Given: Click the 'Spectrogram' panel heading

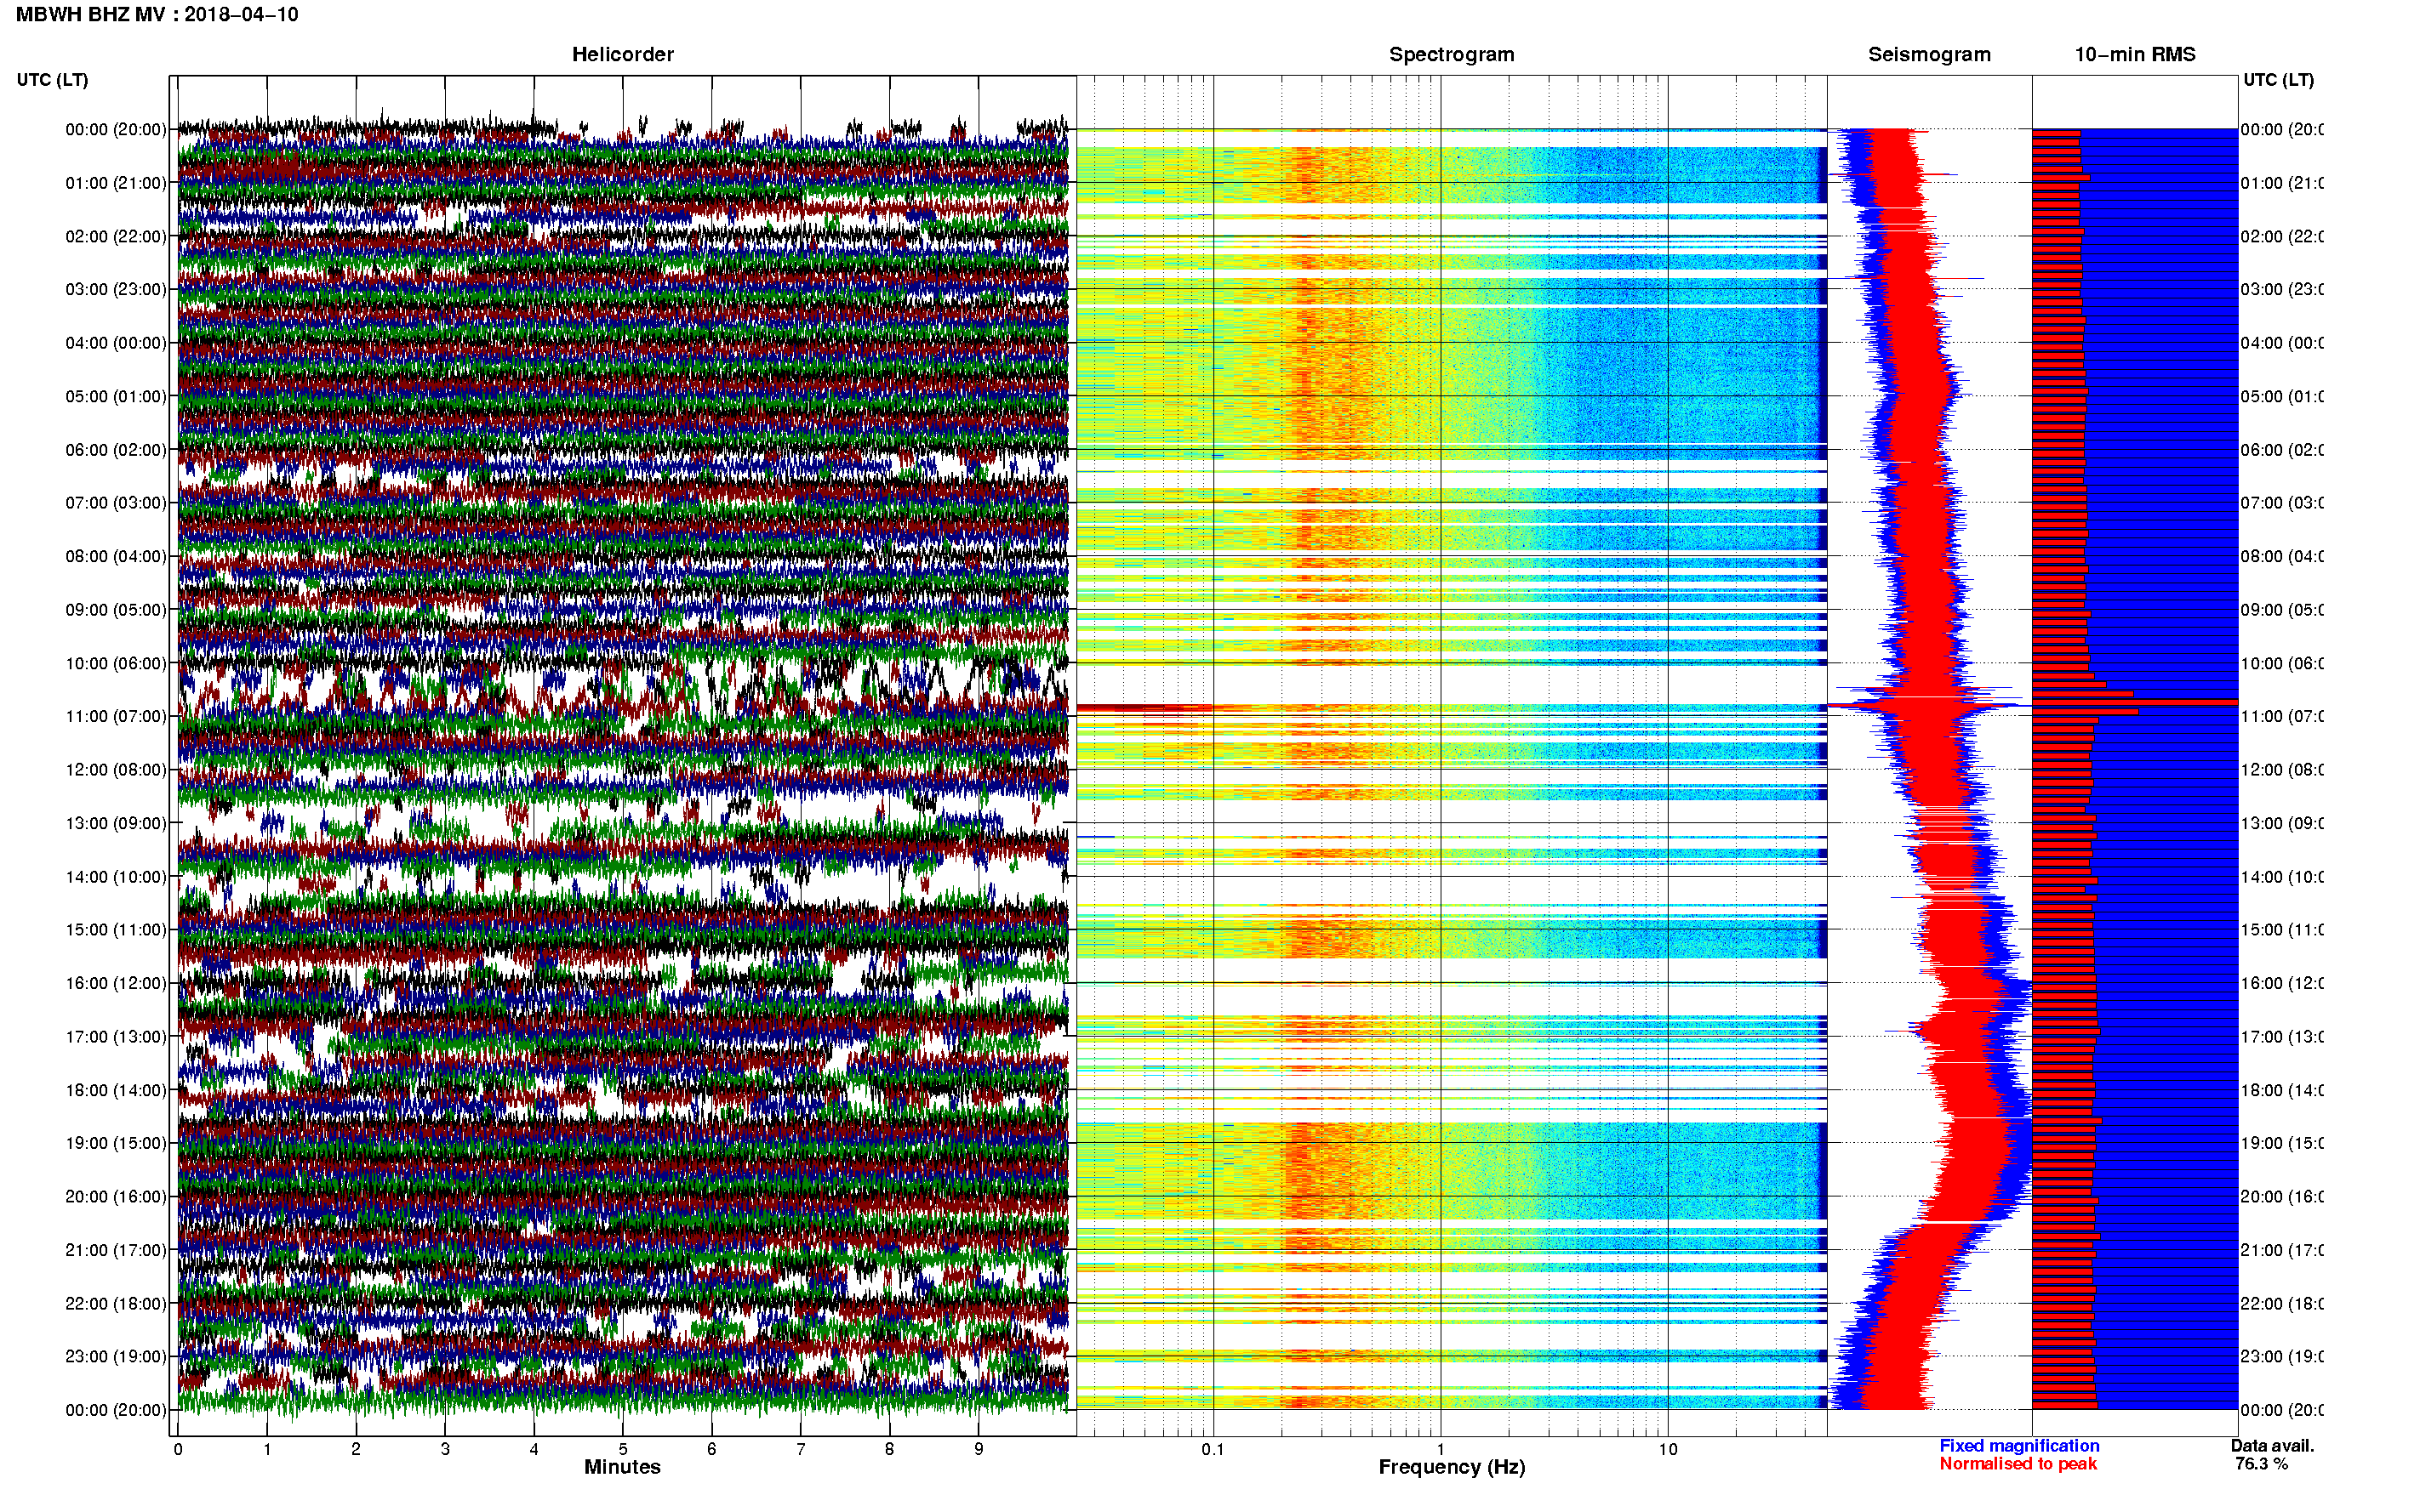Looking at the screenshot, I should [1452, 55].
